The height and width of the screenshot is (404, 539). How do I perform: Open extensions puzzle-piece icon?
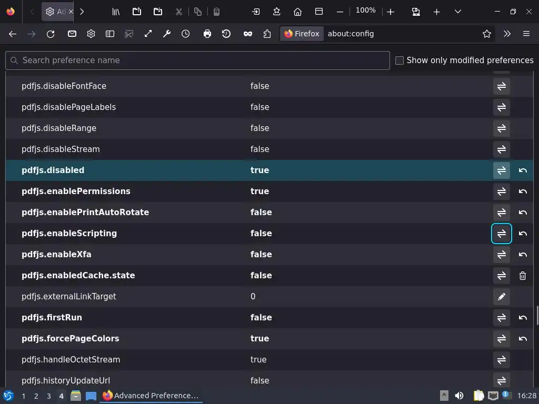point(267,34)
